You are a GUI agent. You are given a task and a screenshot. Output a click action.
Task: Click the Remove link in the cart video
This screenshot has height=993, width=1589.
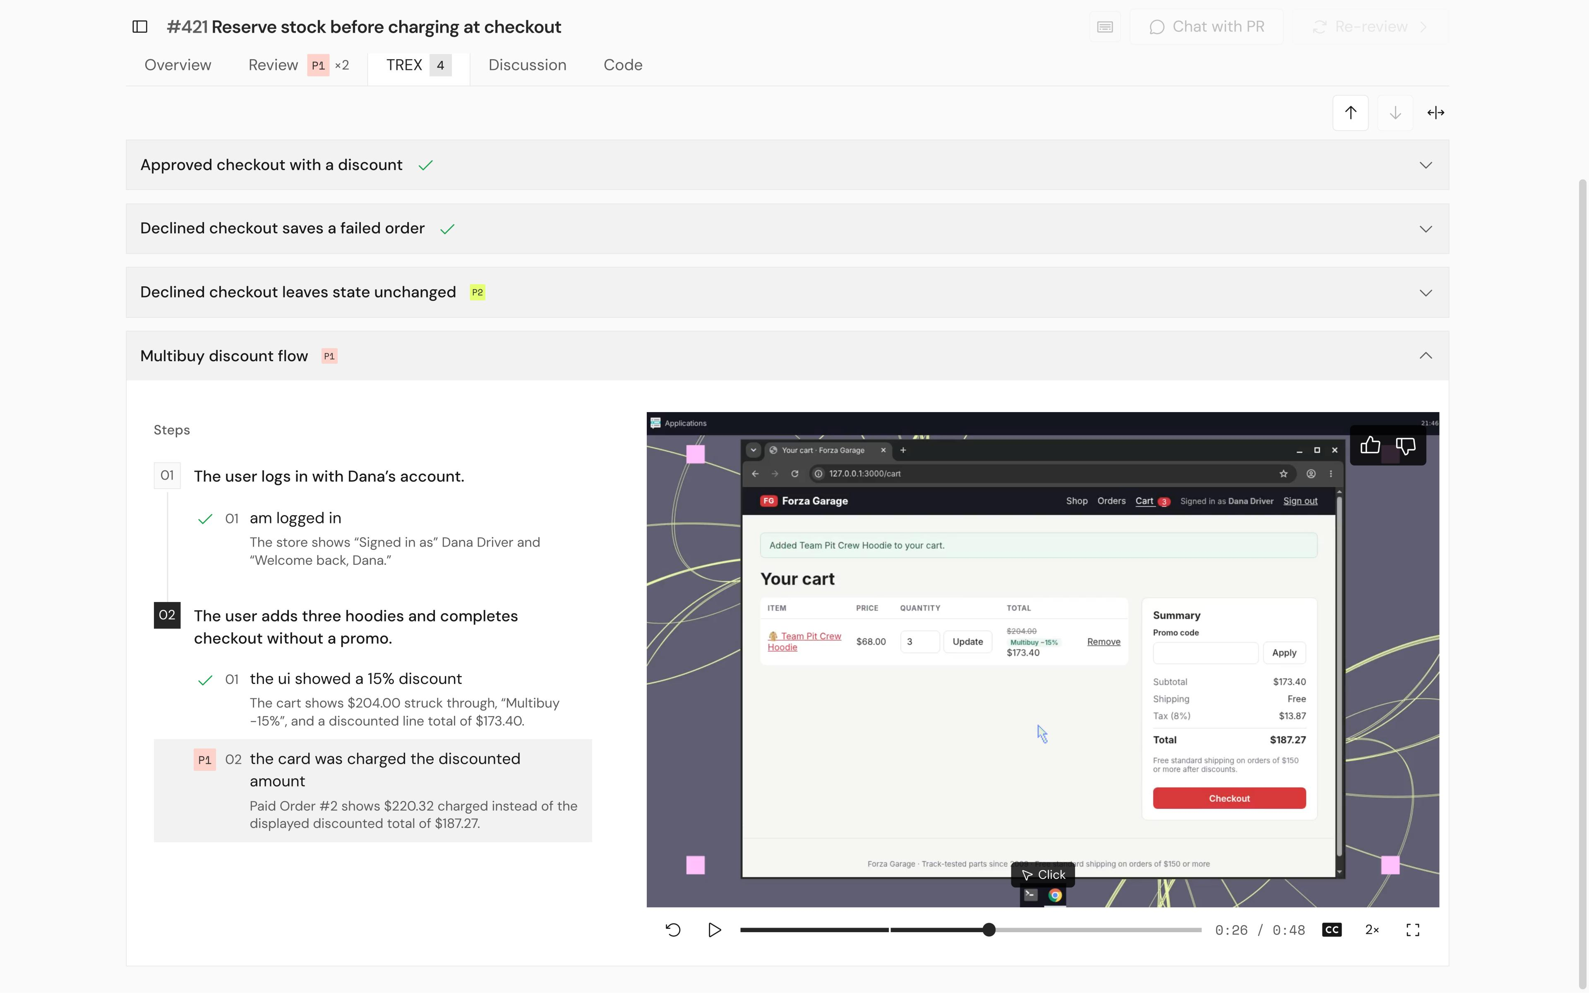point(1103,642)
